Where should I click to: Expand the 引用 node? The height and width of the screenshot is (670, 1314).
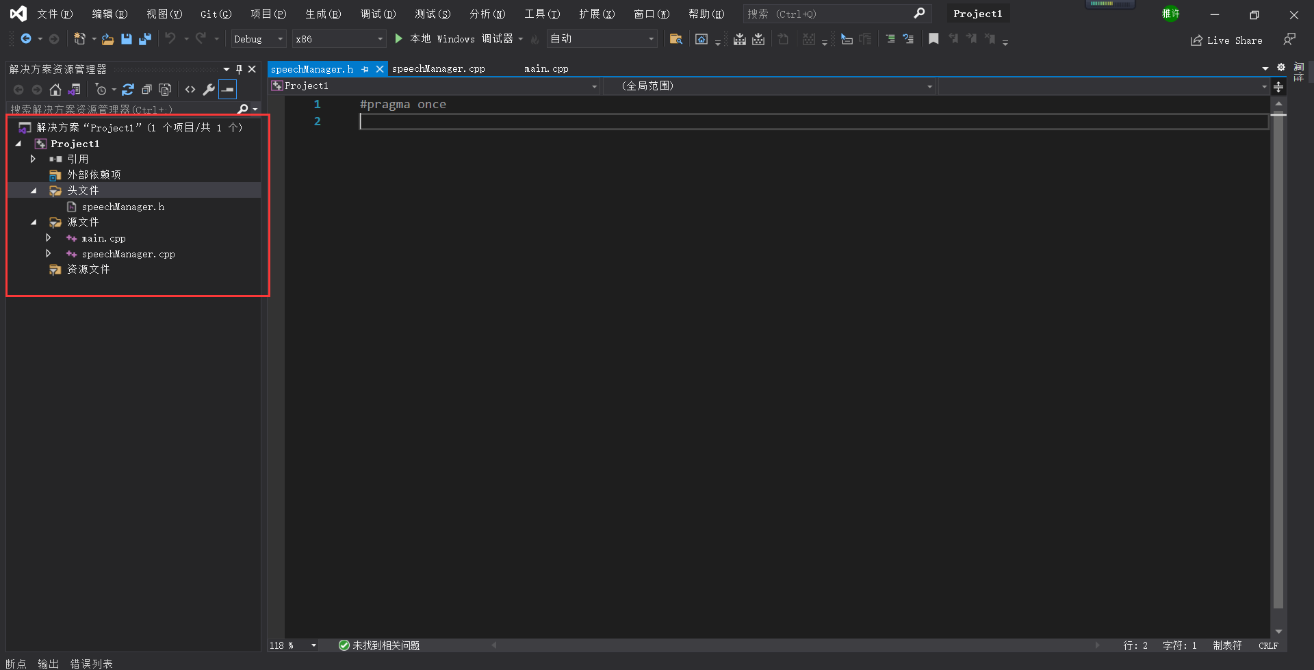pyautogui.click(x=33, y=159)
